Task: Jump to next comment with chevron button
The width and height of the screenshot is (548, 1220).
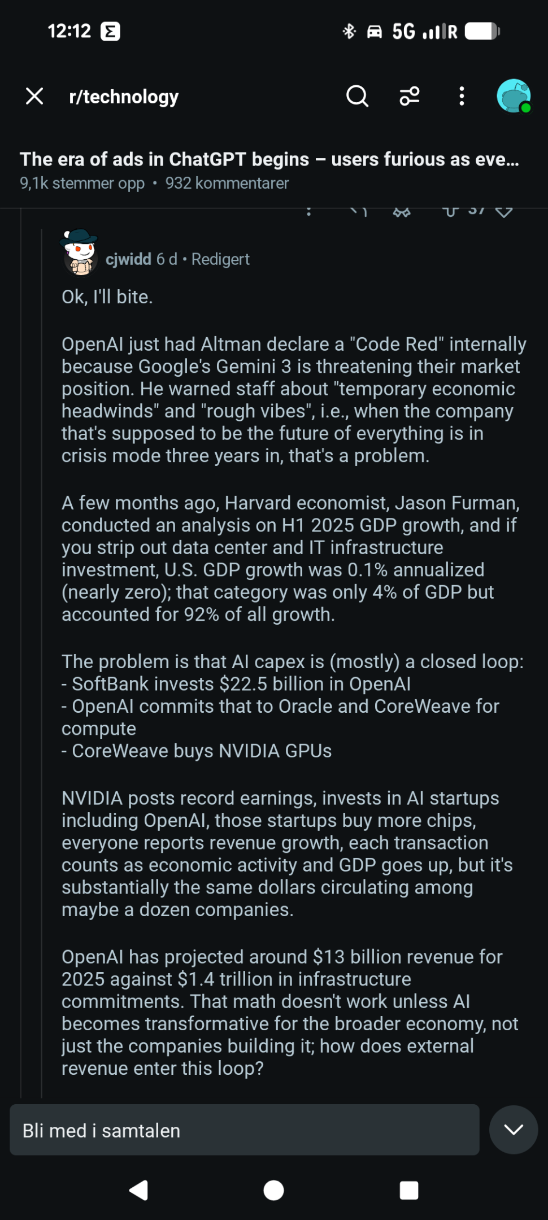Action: click(513, 1130)
